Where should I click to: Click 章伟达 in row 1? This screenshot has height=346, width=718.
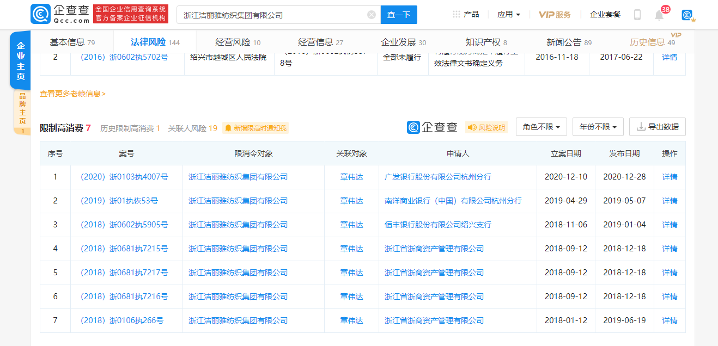352,177
